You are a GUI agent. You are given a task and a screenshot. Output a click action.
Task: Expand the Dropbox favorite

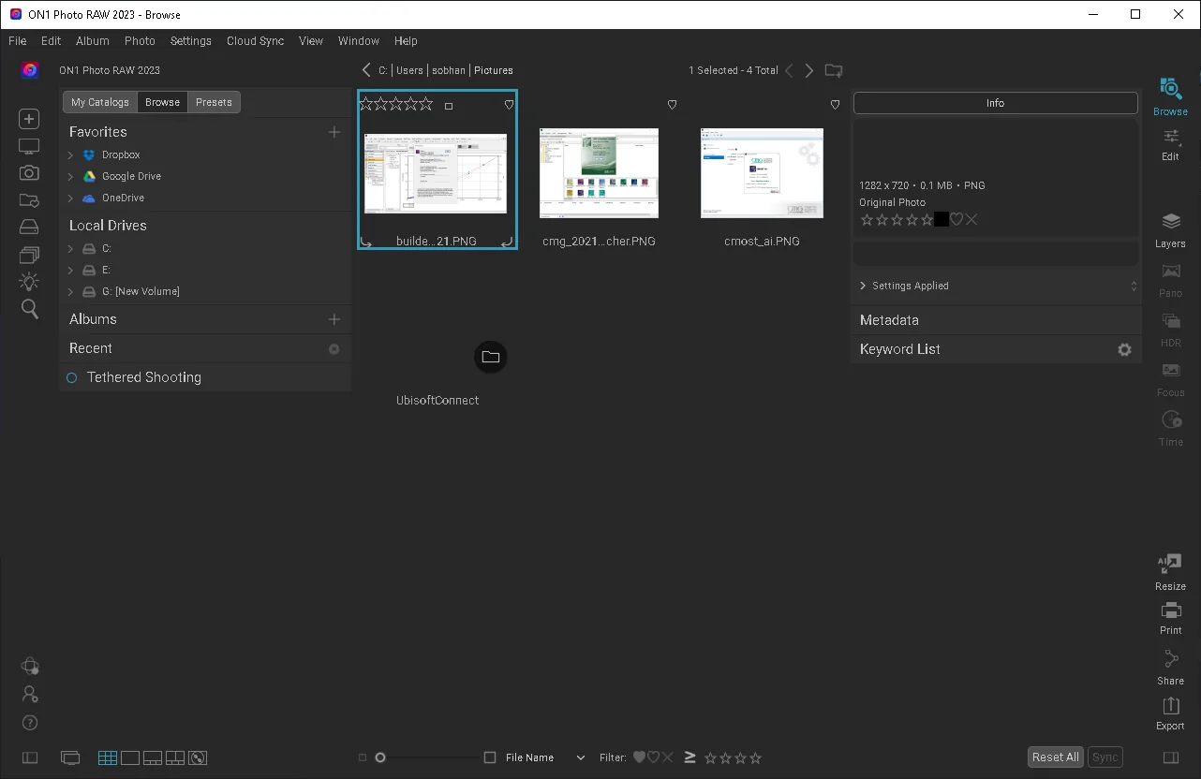click(x=70, y=154)
